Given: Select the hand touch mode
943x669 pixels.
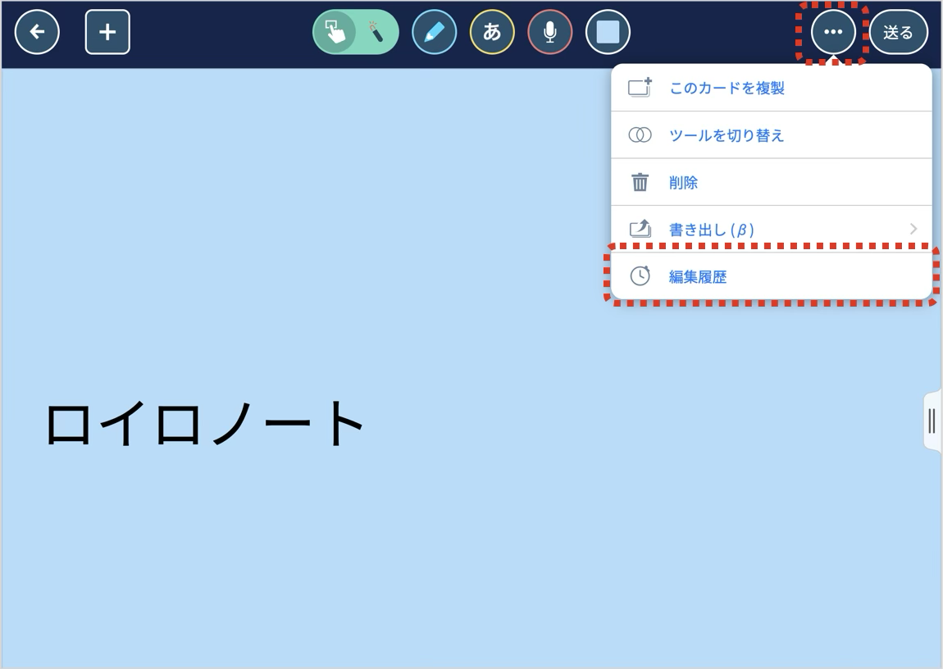Looking at the screenshot, I should click(335, 32).
